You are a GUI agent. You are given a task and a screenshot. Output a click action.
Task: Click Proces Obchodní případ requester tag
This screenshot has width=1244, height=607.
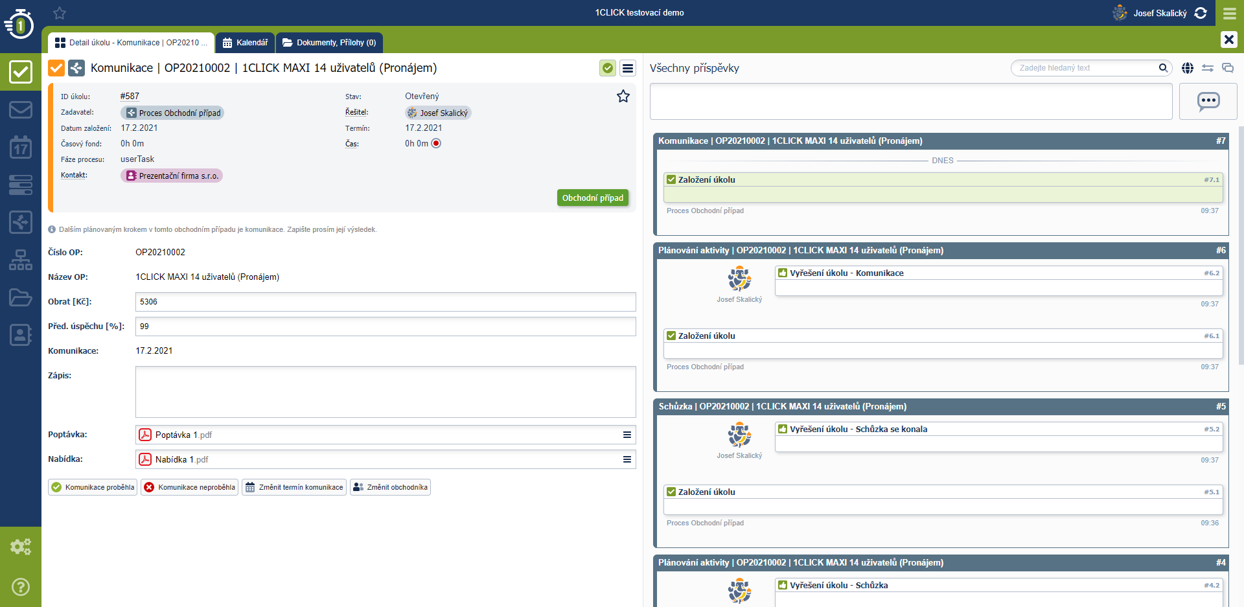pos(172,113)
